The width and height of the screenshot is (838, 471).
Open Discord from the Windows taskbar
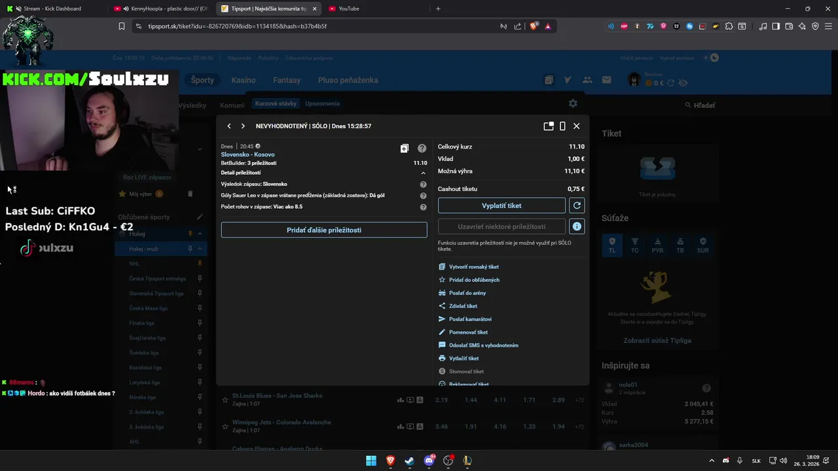point(429,461)
